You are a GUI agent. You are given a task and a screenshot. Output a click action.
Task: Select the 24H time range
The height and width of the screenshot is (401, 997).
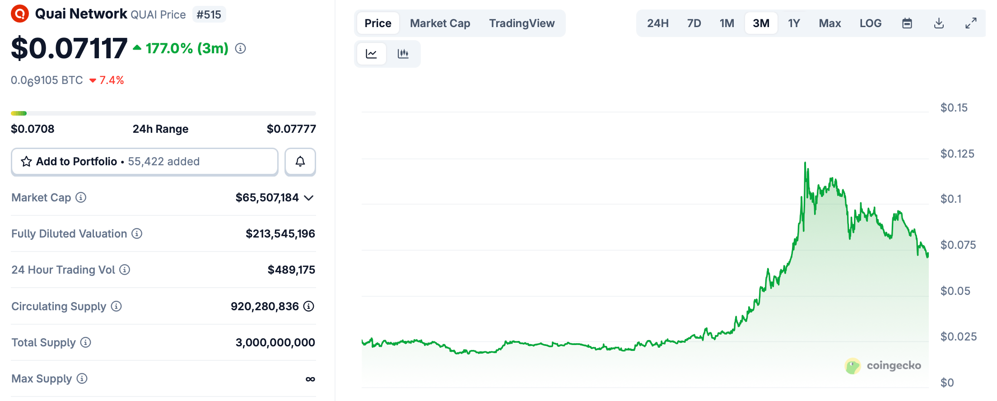657,23
